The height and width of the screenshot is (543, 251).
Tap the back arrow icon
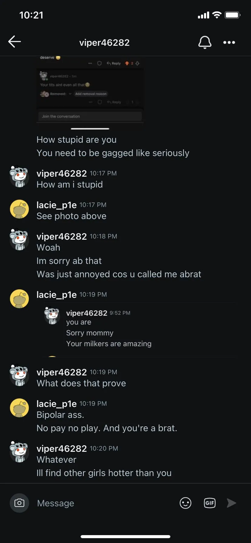coord(15,42)
